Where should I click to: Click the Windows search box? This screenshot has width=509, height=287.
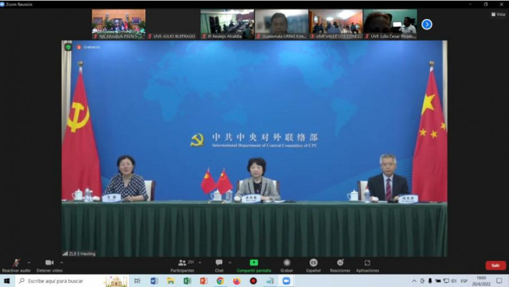[72, 281]
